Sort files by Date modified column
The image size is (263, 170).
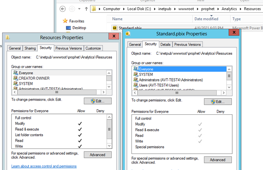point(206,19)
